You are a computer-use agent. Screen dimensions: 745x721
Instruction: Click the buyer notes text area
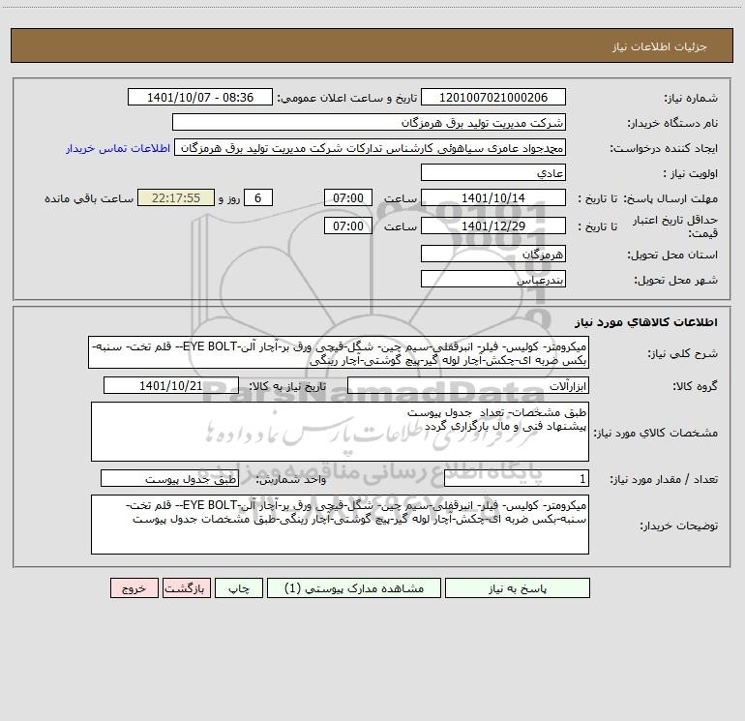point(340,525)
